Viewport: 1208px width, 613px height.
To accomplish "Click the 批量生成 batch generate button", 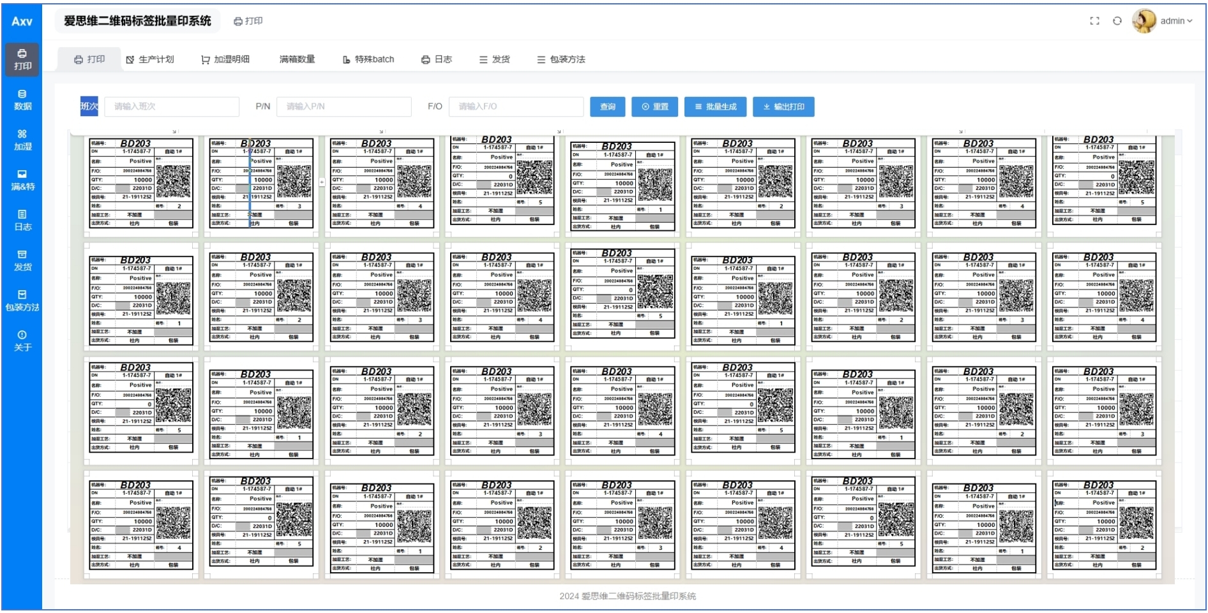I will click(715, 107).
